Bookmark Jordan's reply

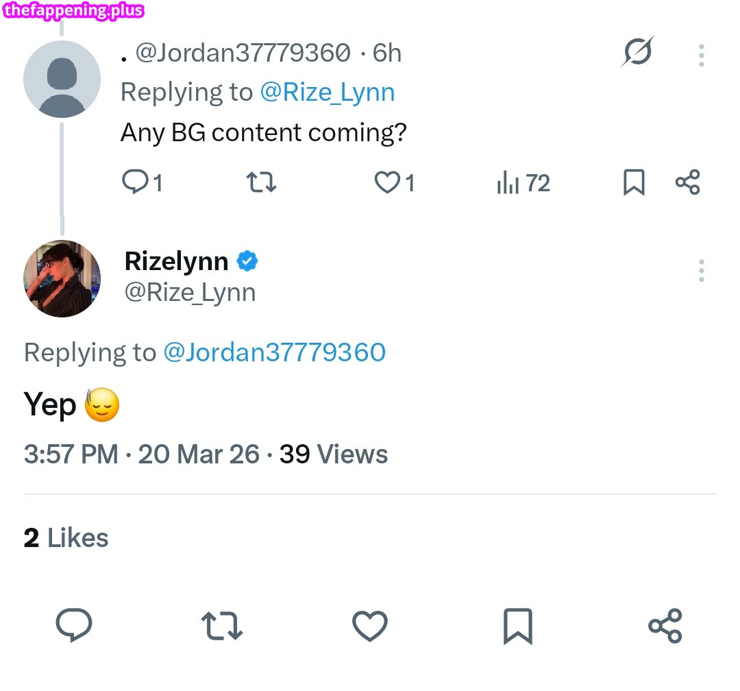[634, 182]
